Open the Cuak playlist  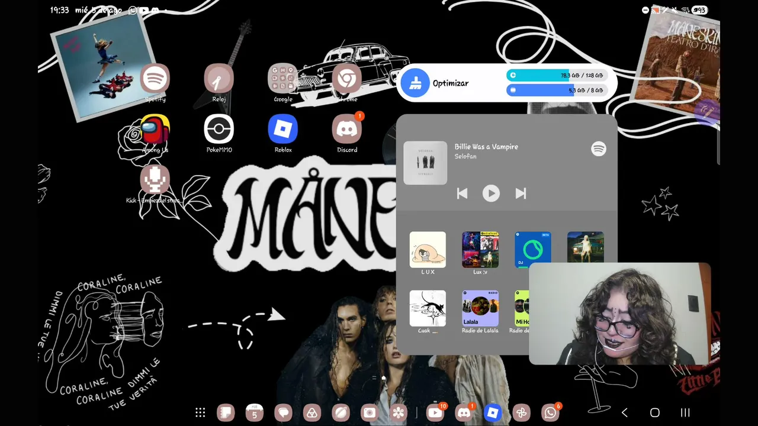(428, 308)
